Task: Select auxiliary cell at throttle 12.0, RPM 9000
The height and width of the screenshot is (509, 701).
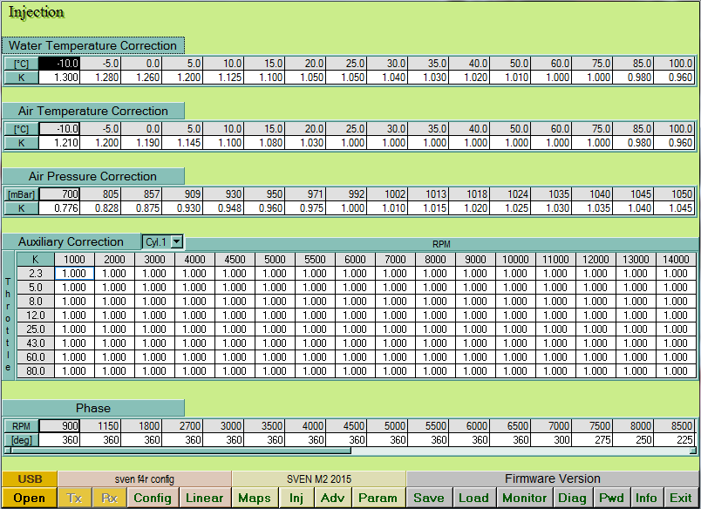Action: 475,315
